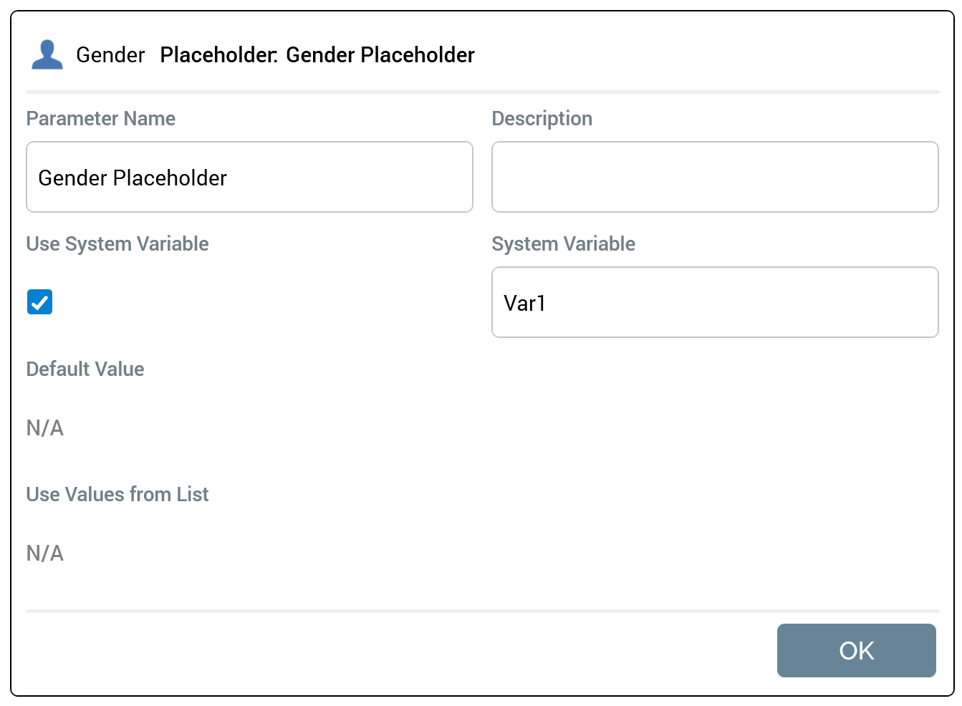
Task: Click the Default Value label
Action: (x=85, y=369)
